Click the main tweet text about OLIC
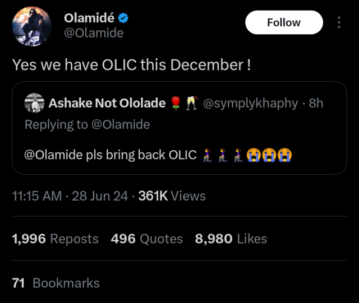 pos(132,64)
